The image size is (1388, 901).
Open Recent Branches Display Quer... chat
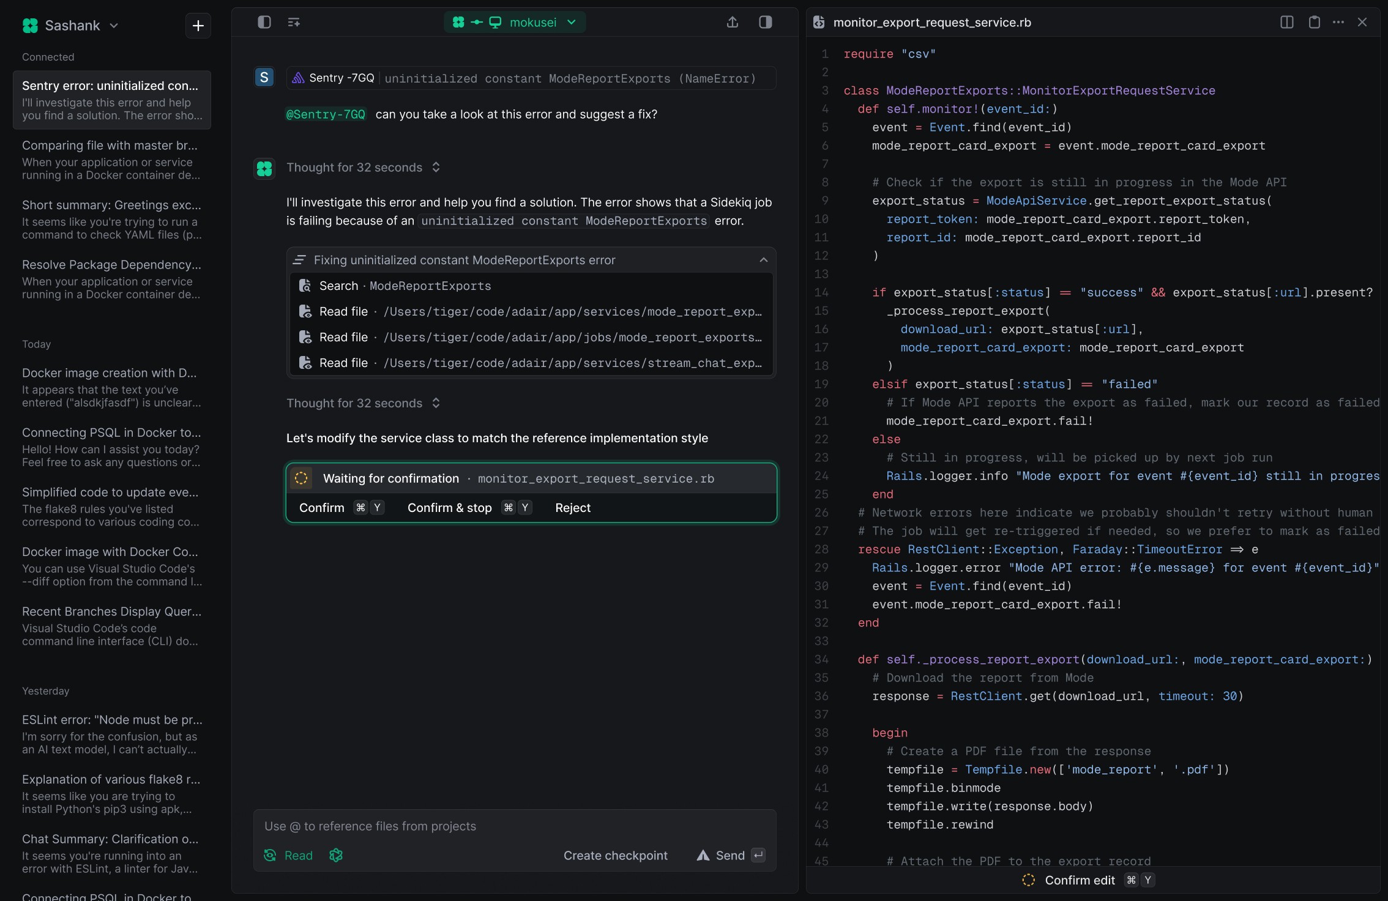(x=112, y=626)
